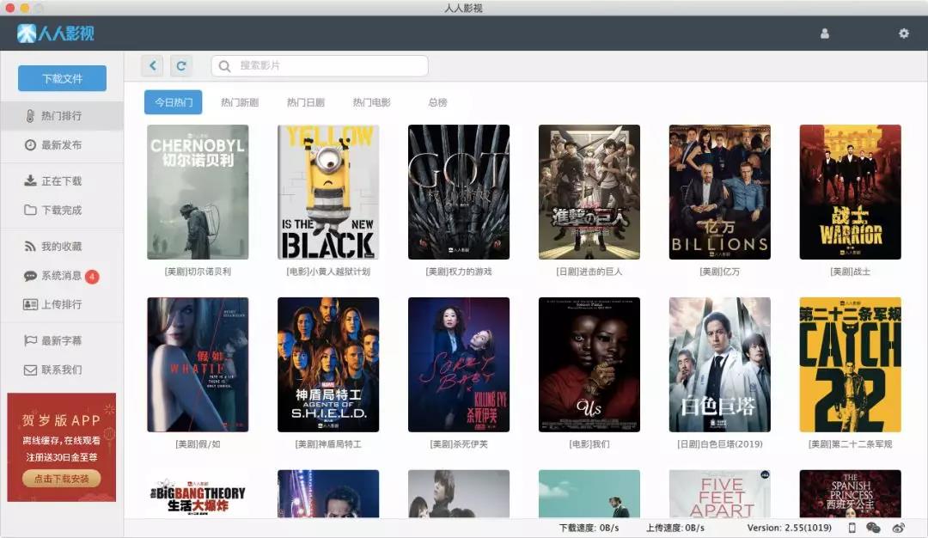Click the 下载速度: 0B/s status text

[589, 528]
